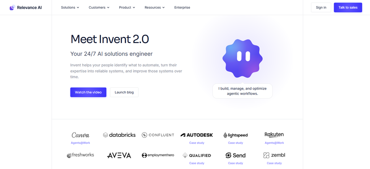
Task: Click the Qualified logo
Action: coord(197,155)
